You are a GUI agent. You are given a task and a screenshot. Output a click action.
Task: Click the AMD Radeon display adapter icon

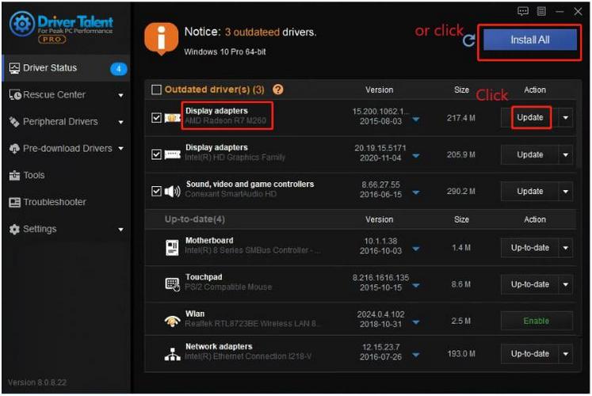pos(172,118)
